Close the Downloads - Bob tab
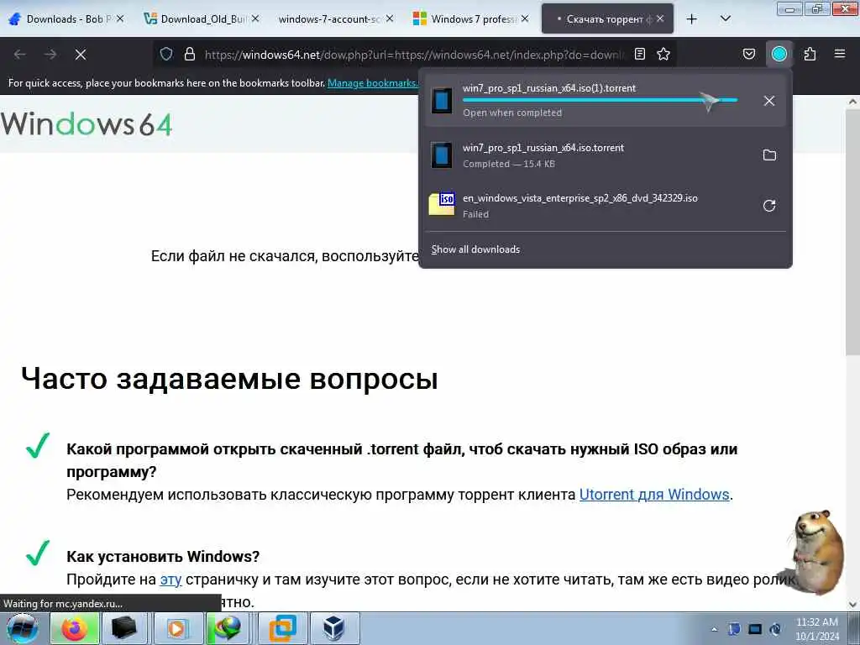Viewport: 860px width, 645px height. tap(120, 18)
